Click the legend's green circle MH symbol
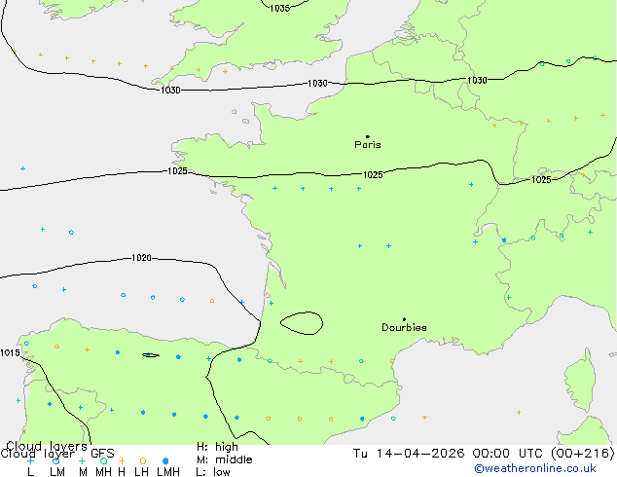 click(x=103, y=460)
